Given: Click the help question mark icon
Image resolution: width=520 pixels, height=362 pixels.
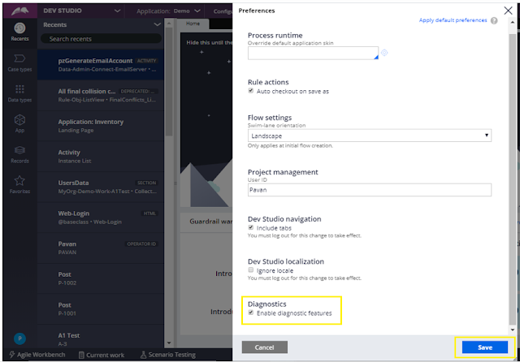Looking at the screenshot, I should tap(494, 20).
